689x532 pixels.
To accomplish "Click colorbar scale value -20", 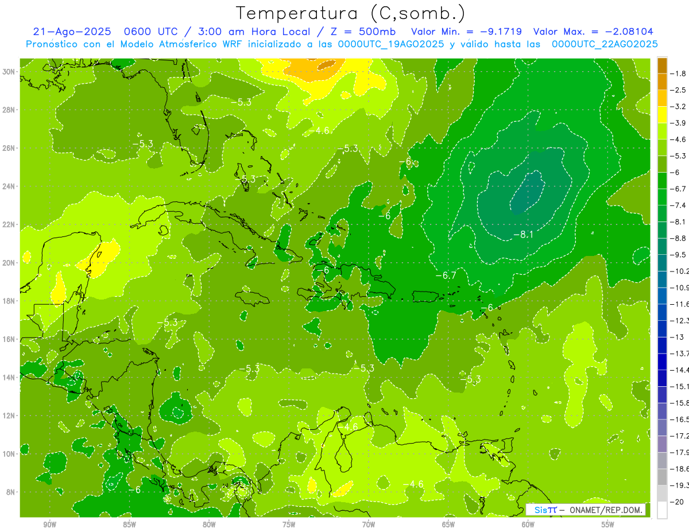I will pyautogui.click(x=678, y=502).
